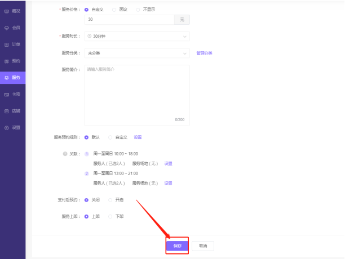
Task: Select 开启 for 支付后预约
Action: tap(110, 200)
